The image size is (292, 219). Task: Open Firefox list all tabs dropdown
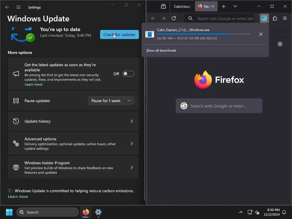pos(235,7)
